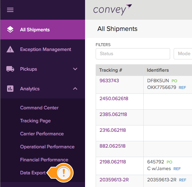
Task: Click the 20359613-2R identifier in the Identifiers column
Action: (x=162, y=180)
